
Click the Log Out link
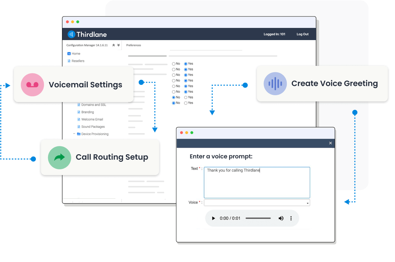click(302, 34)
